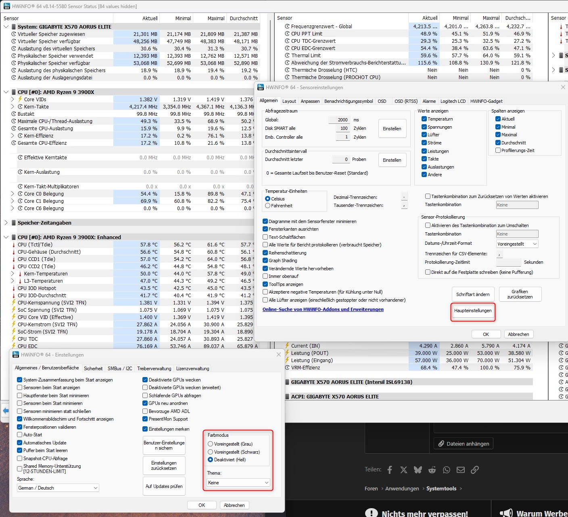This screenshot has width=568, height=517.
Task: Select Voreingestellt (Schwarz) color mode
Action: (x=210, y=452)
